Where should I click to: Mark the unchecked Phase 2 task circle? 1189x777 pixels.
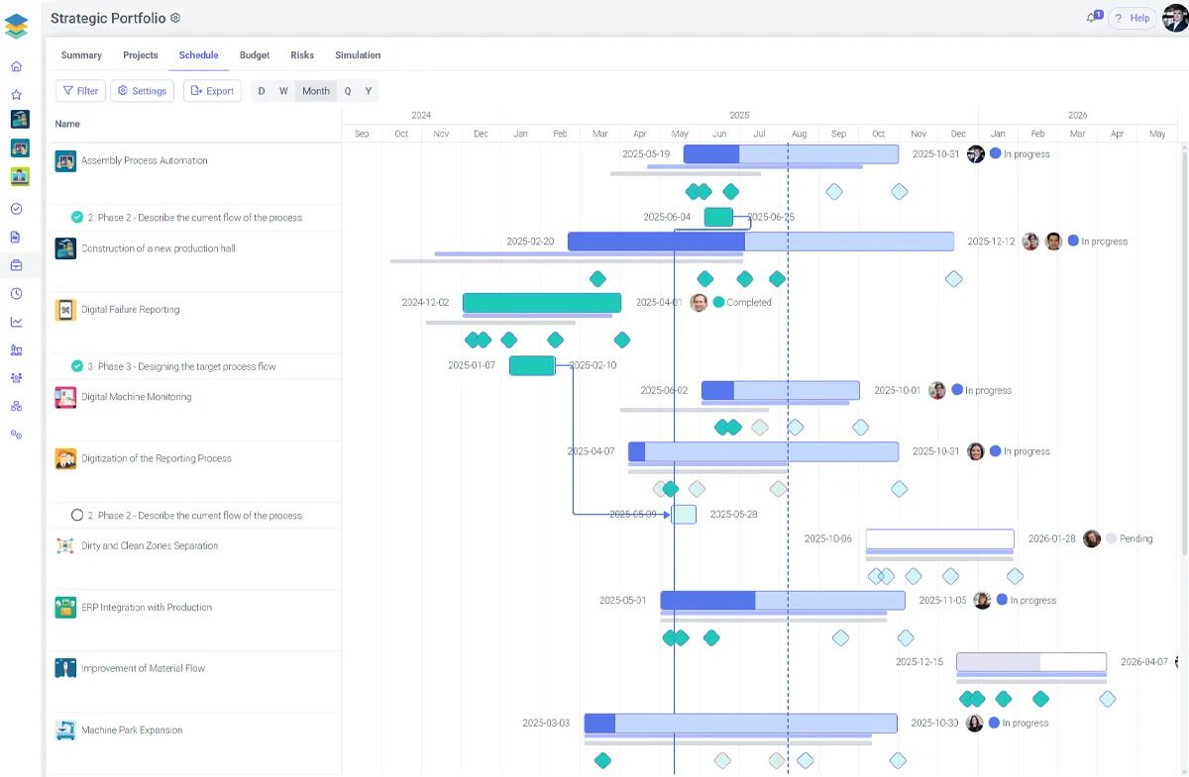[77, 515]
